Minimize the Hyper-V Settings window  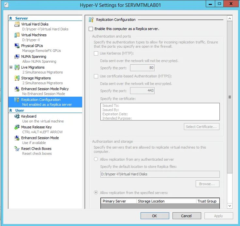coord(210,4)
